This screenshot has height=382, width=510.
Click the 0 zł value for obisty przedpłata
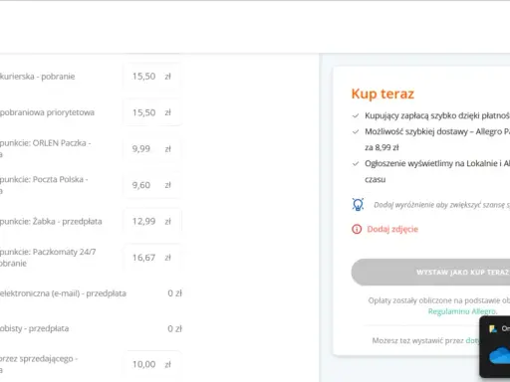pos(174,328)
